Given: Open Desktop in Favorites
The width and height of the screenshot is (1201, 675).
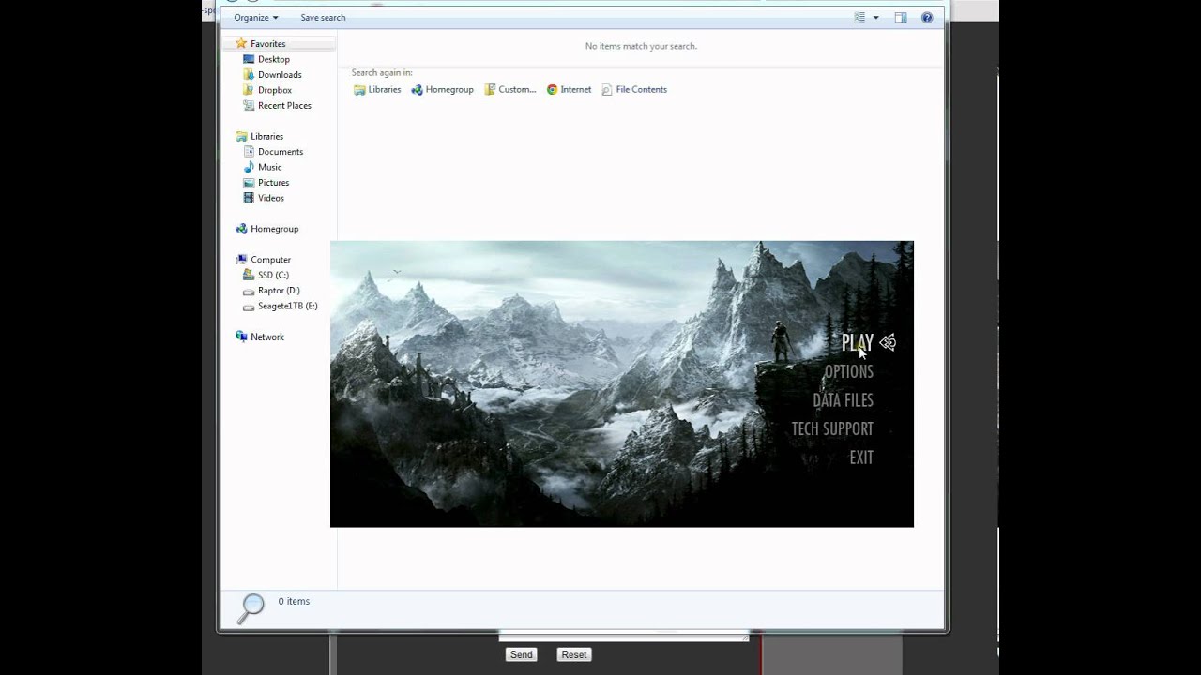Looking at the screenshot, I should pos(274,59).
